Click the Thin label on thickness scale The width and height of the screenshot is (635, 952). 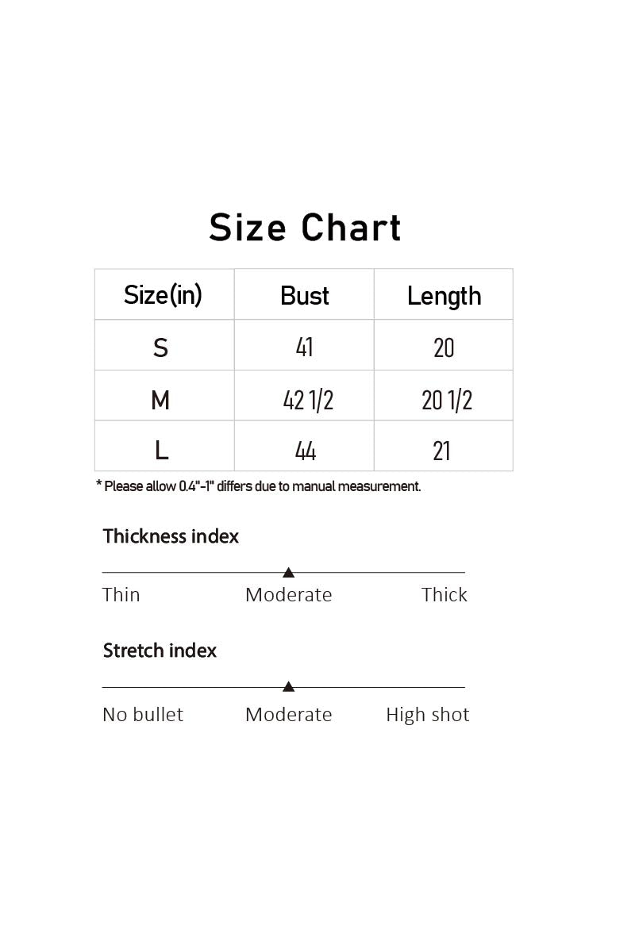point(121,595)
